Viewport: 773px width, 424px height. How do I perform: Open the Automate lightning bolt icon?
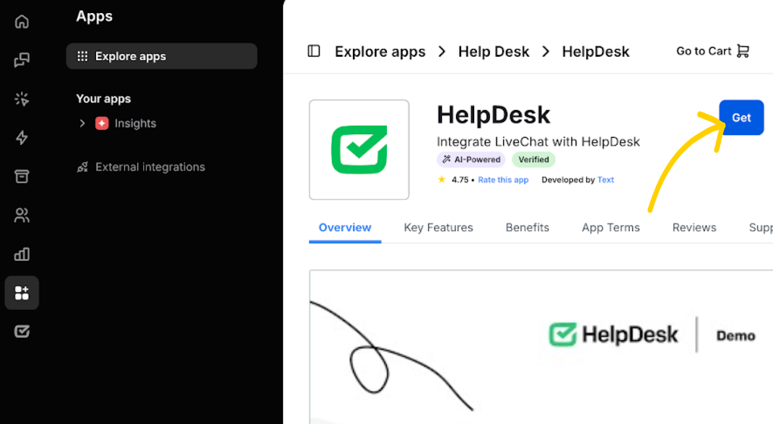[22, 137]
